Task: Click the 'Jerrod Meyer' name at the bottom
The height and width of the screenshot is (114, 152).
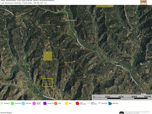Action: [x=6, y=112]
